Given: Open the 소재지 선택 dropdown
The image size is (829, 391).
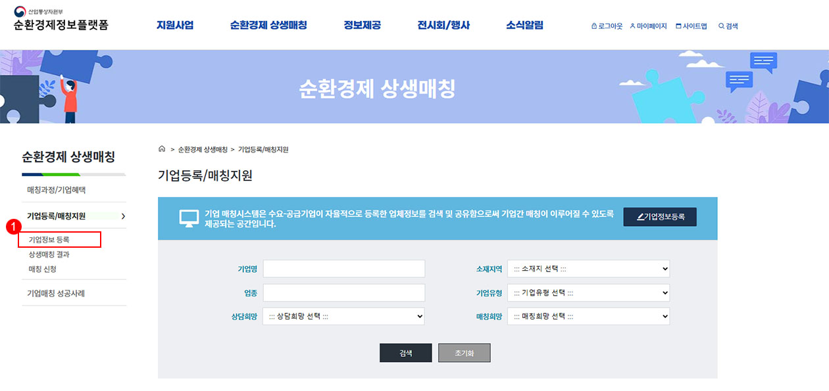Looking at the screenshot, I should click(x=588, y=269).
